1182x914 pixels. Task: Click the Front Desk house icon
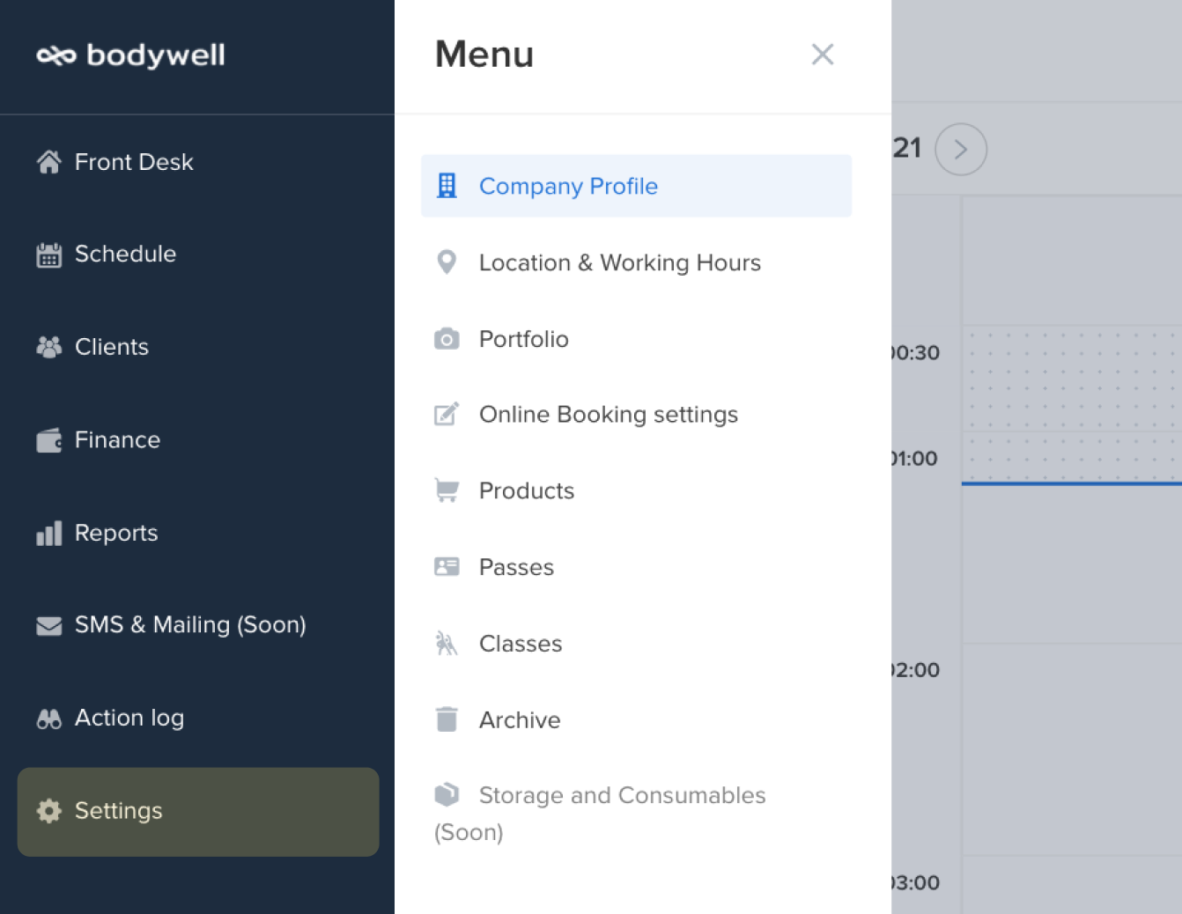click(x=49, y=162)
